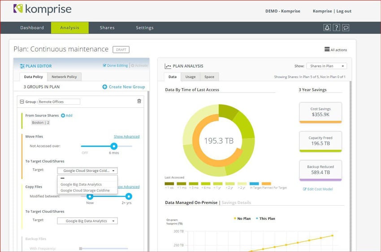This screenshot has height=252, width=381.
Task: Click Show Advanced under Move Files
Action: (x=126, y=137)
